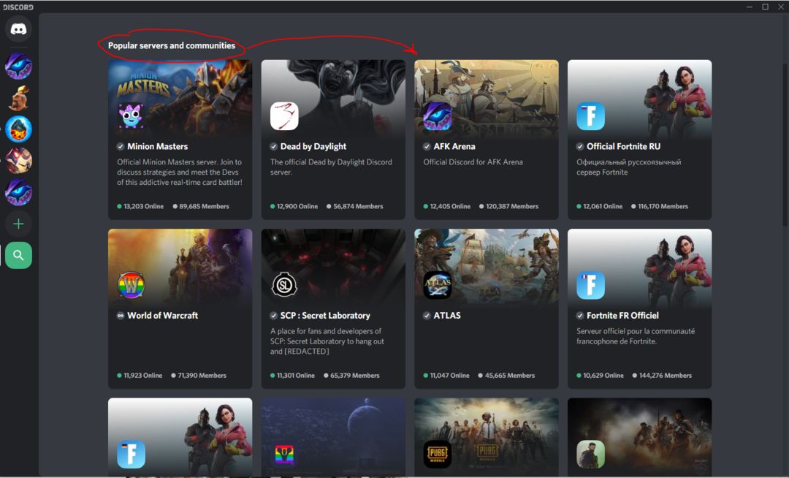This screenshot has width=789, height=478.
Task: Click verified badge next to ATLAS
Action: coord(427,316)
